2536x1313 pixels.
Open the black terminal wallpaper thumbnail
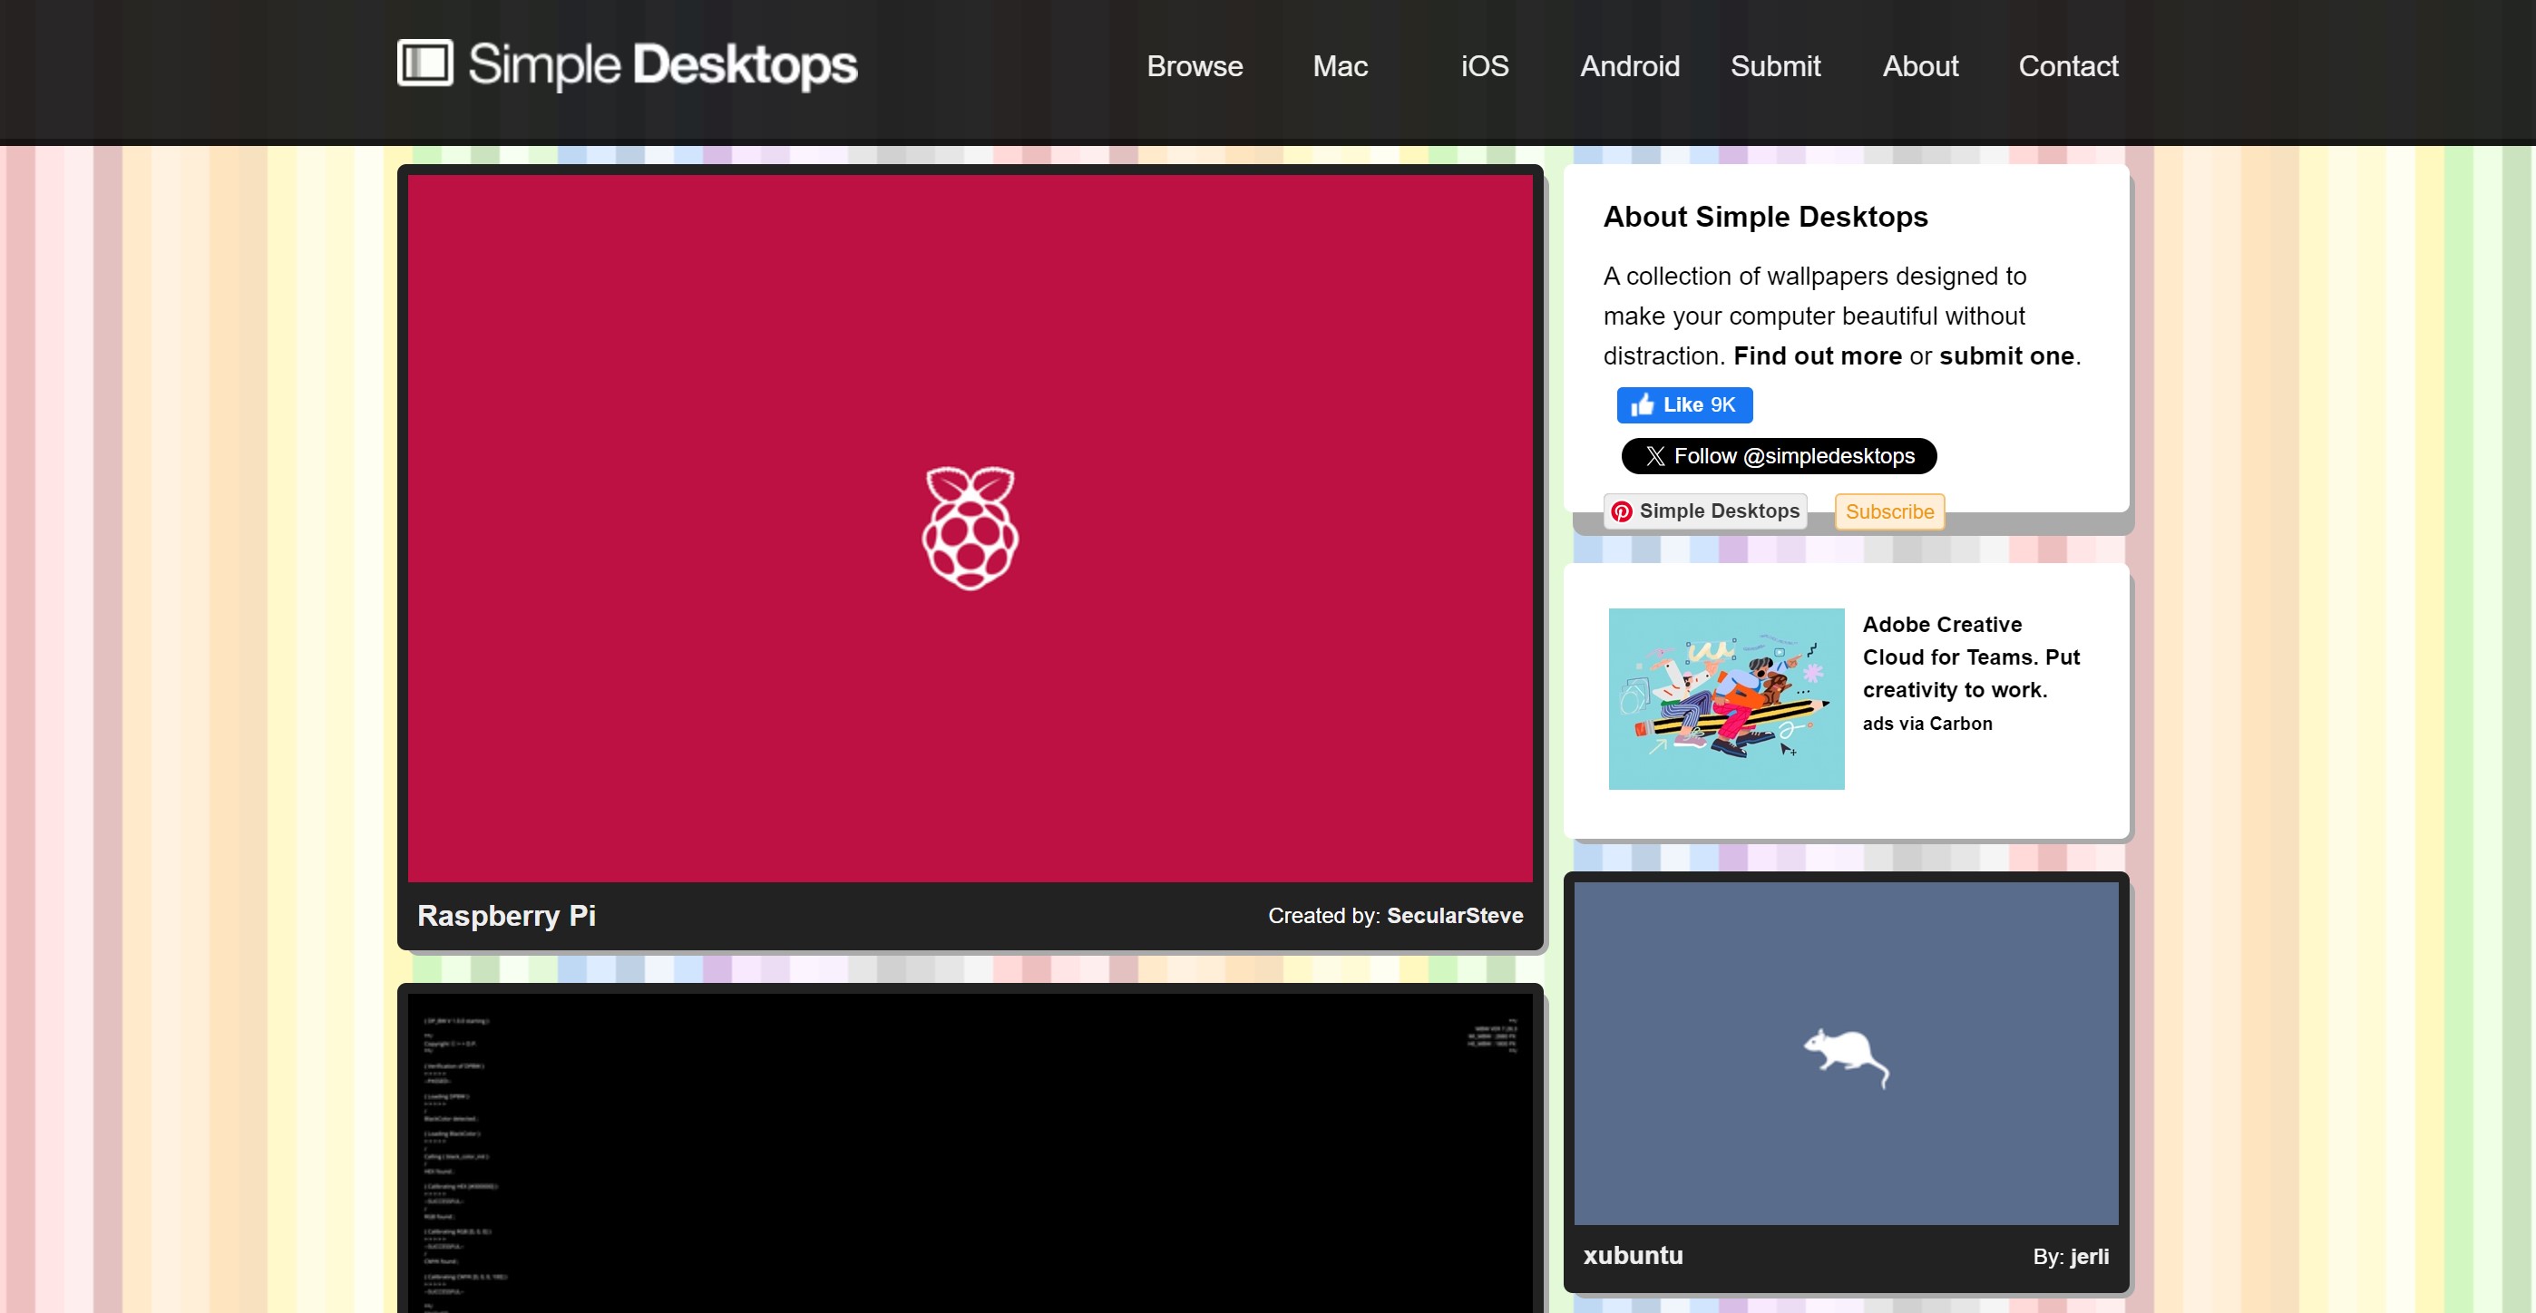[970, 1152]
